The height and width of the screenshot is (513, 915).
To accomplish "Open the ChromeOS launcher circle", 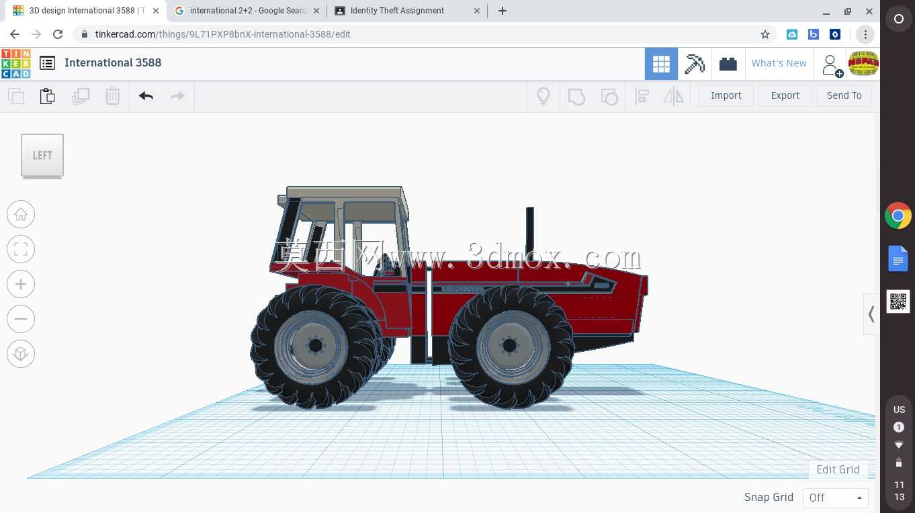I will coord(898,19).
